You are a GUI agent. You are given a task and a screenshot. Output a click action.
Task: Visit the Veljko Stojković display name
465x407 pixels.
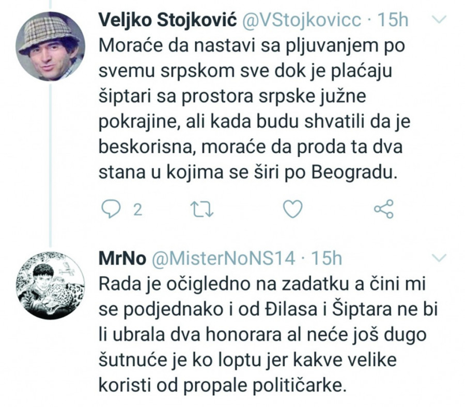[167, 21]
